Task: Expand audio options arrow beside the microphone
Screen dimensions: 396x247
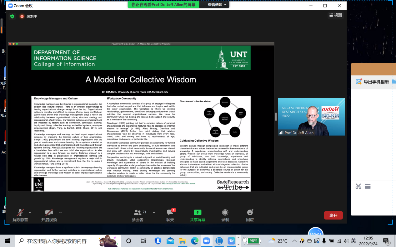Action: [30, 213]
